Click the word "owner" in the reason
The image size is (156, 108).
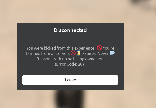91,59
